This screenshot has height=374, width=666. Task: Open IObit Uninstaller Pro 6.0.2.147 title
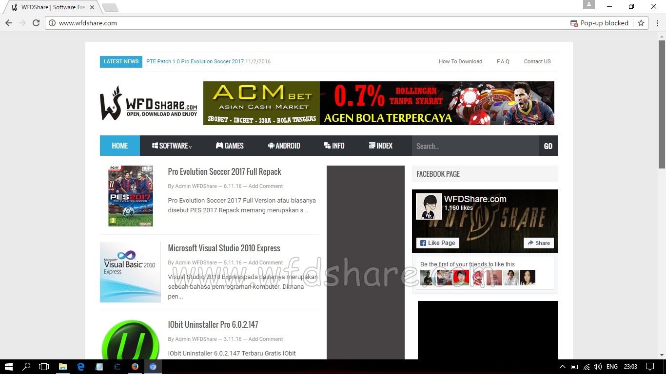click(213, 324)
